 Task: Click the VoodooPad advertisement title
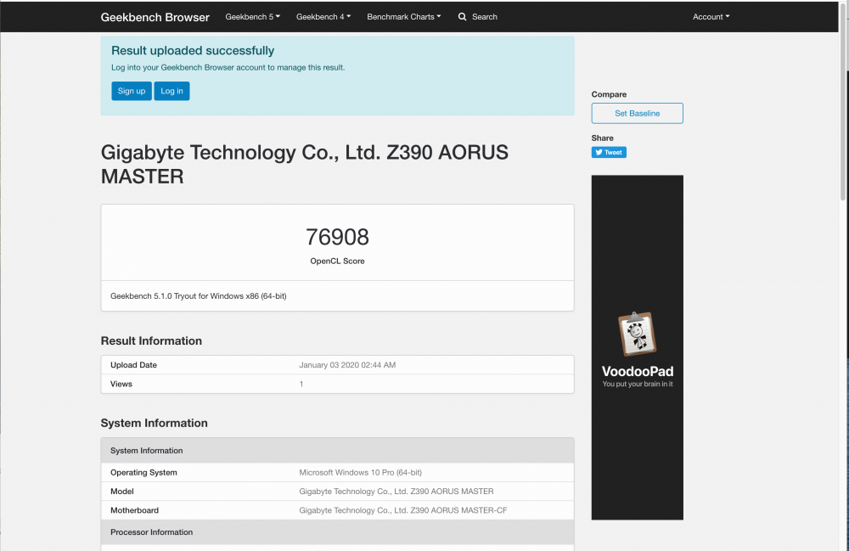(638, 371)
